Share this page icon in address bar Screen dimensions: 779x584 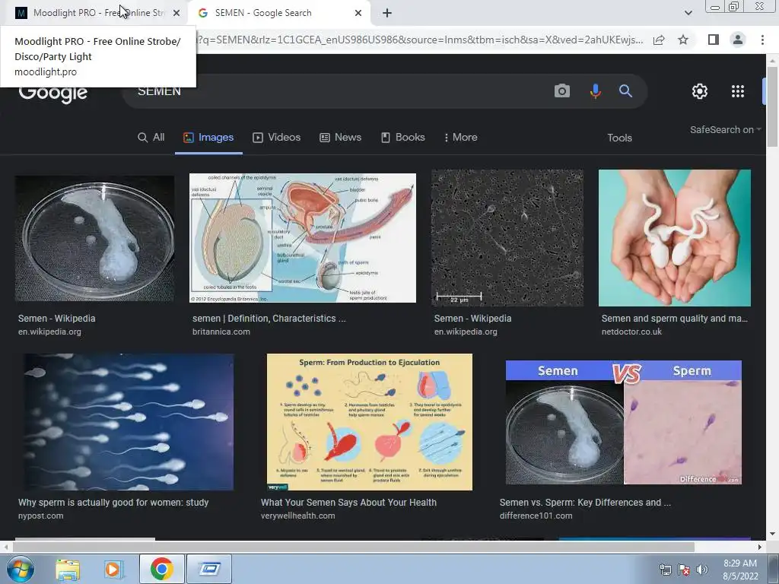click(659, 40)
